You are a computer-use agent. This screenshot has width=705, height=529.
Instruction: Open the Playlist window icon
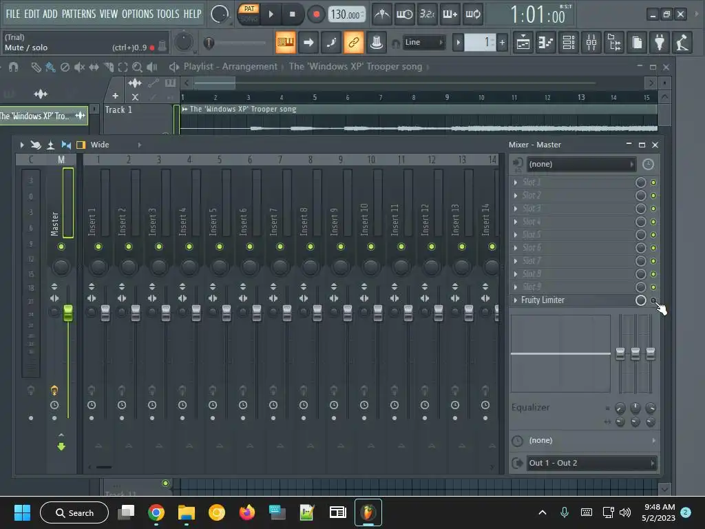click(x=523, y=43)
